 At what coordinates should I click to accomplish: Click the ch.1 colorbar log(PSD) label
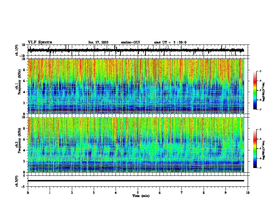click(x=263, y=92)
